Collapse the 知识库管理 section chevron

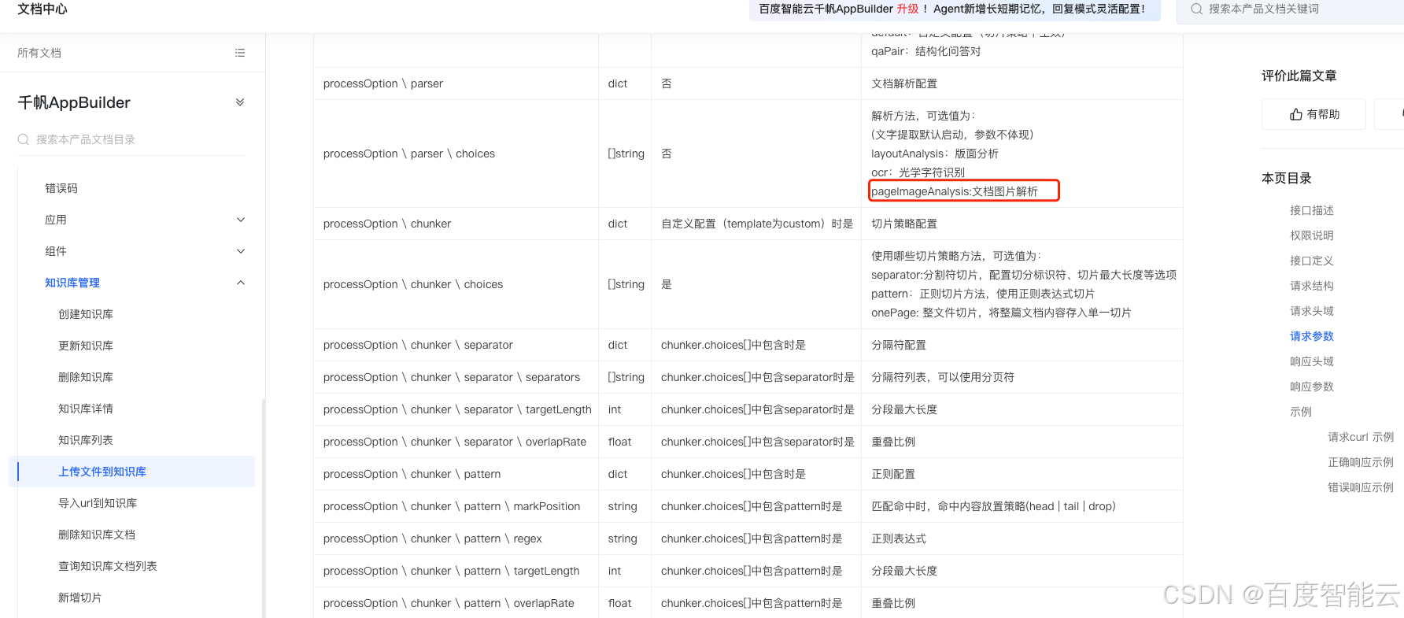click(x=241, y=283)
